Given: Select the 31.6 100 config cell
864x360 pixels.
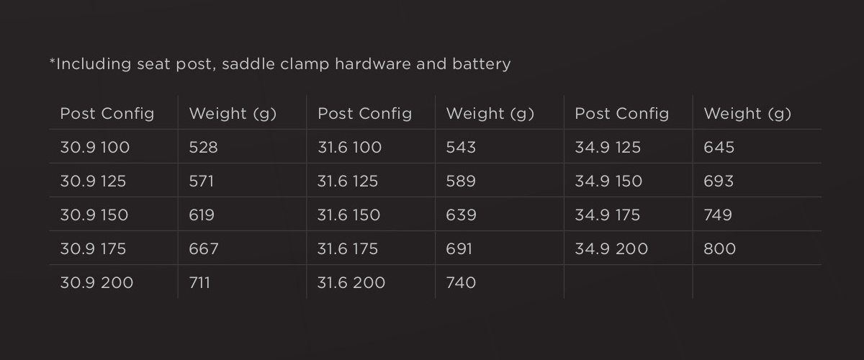Looking at the screenshot, I should pyautogui.click(x=350, y=148).
